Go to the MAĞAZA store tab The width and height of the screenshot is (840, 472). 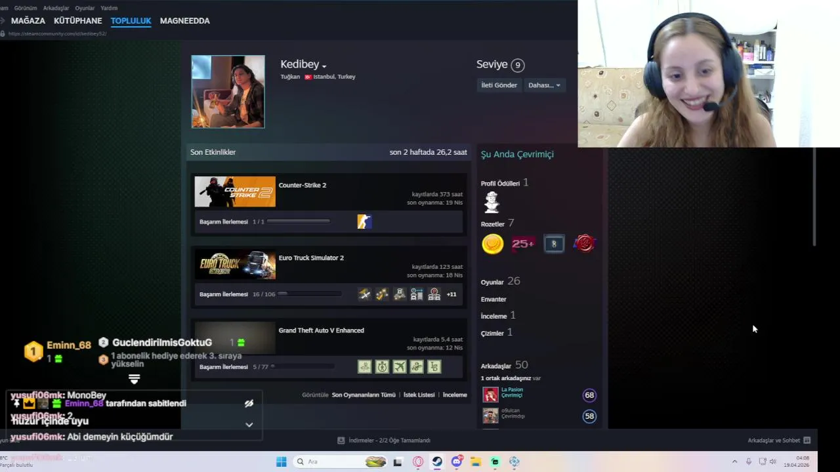point(28,21)
